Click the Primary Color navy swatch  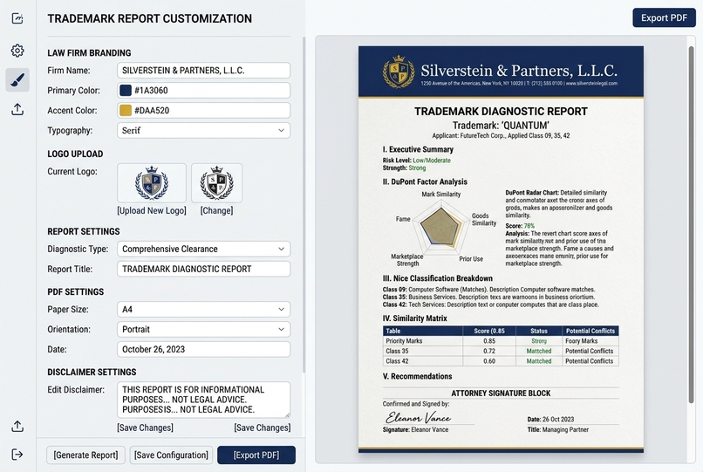[126, 90]
